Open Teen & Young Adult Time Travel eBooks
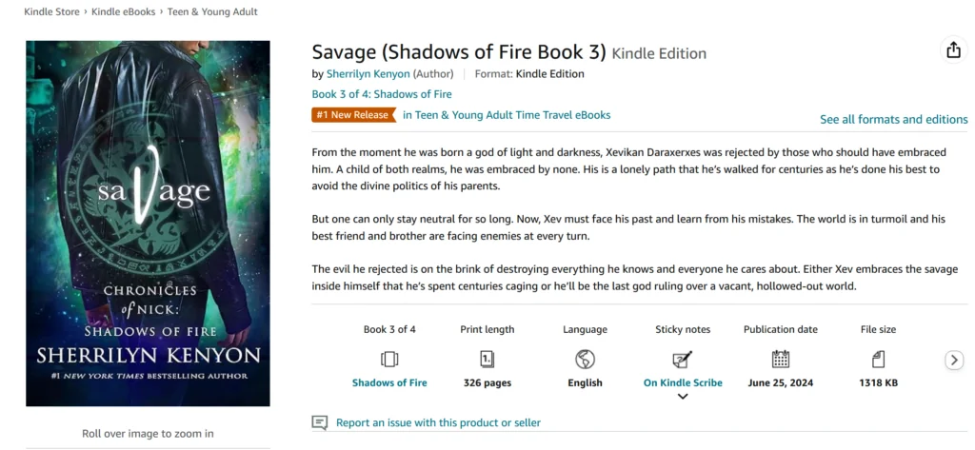The width and height of the screenshot is (975, 450). [507, 115]
